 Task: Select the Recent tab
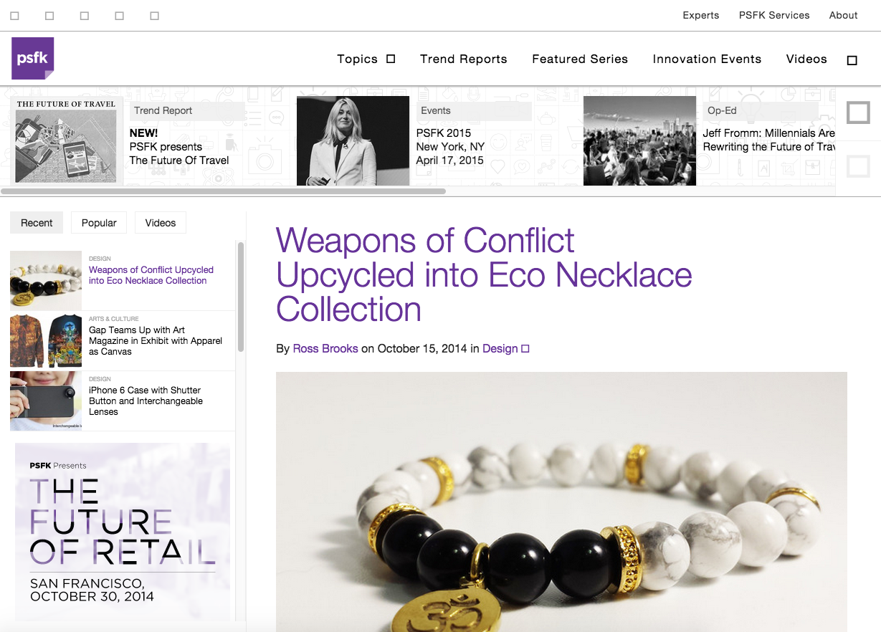pos(37,223)
